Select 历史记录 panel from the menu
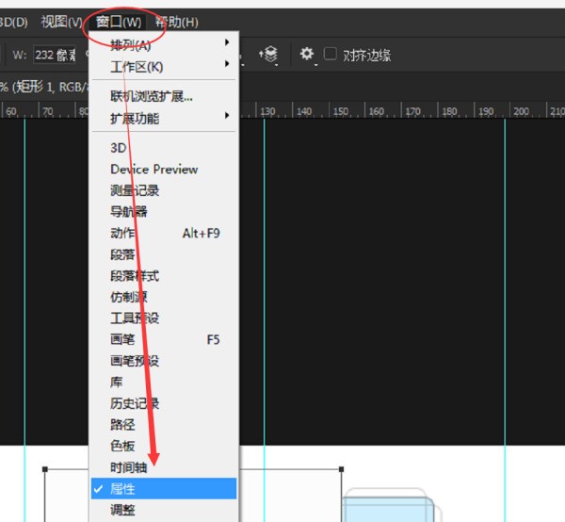 pyautogui.click(x=135, y=403)
